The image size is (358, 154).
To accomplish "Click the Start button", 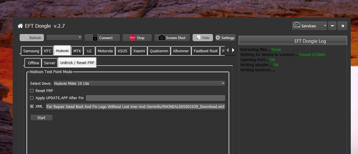I will [41, 118].
